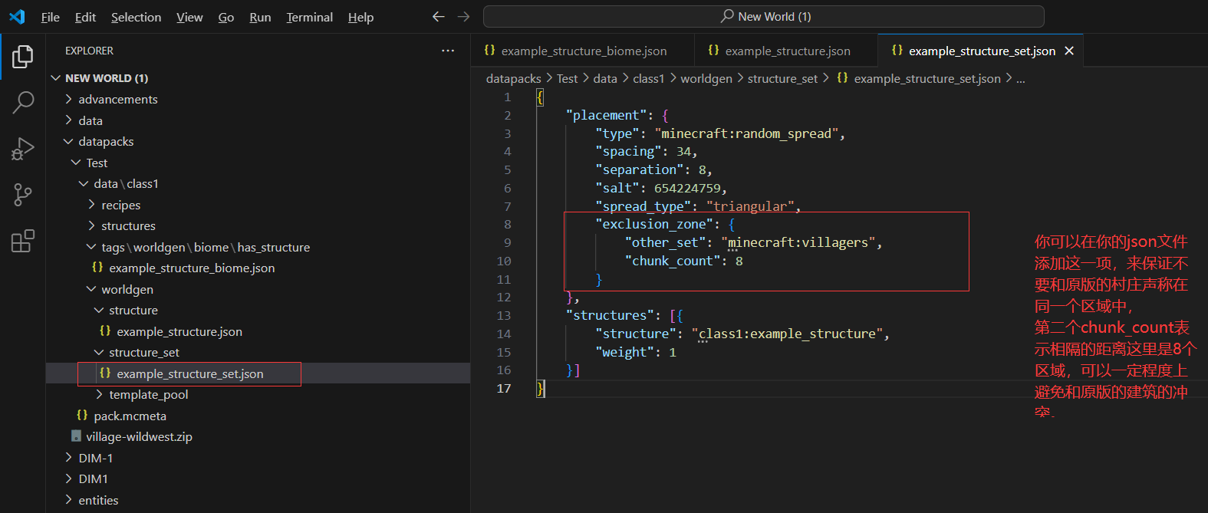Image resolution: width=1208 pixels, height=513 pixels.
Task: Expand the template_pool folder
Action: click(x=148, y=395)
